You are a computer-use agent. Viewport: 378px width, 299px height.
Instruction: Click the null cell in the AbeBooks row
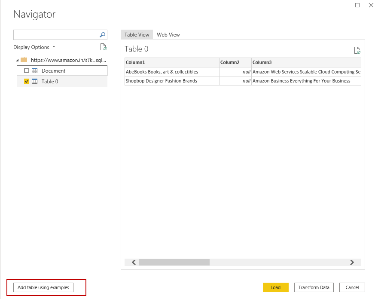tap(235, 72)
